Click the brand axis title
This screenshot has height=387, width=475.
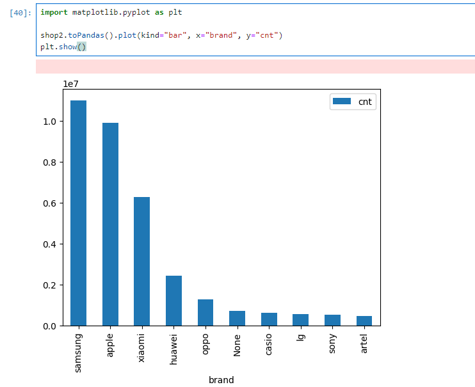[x=221, y=380]
